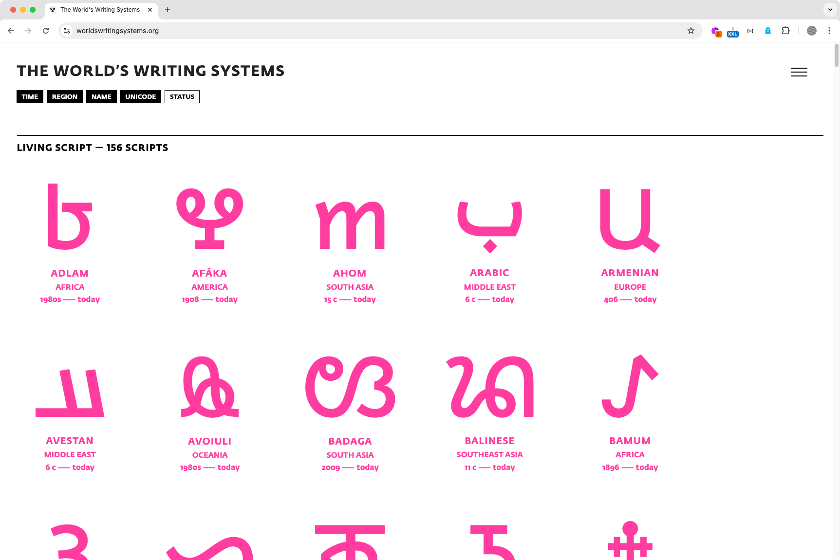Open the hamburger menu icon
This screenshot has width=840, height=560.
(799, 72)
